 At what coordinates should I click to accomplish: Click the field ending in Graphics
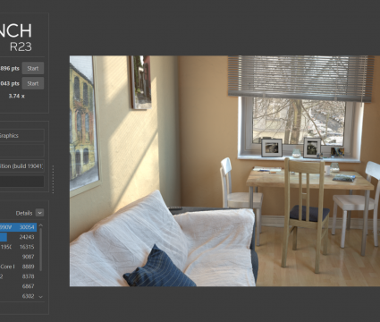point(22,136)
